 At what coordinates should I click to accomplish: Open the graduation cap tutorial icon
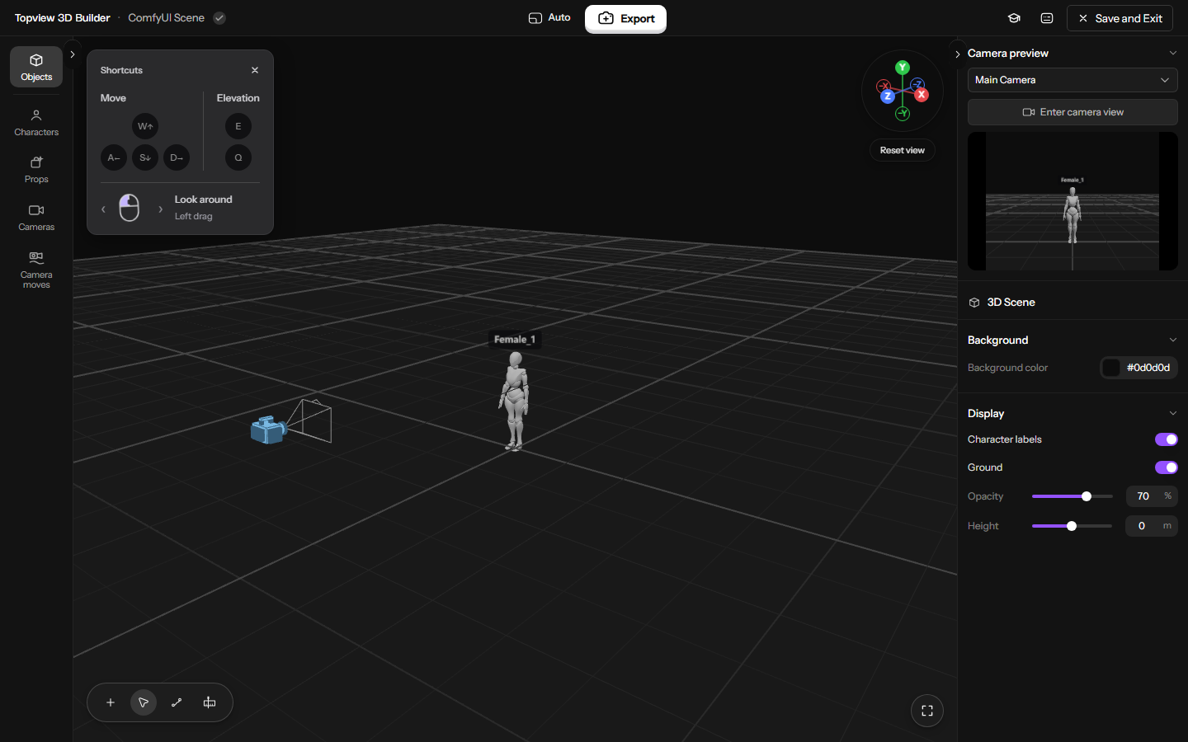point(1014,18)
